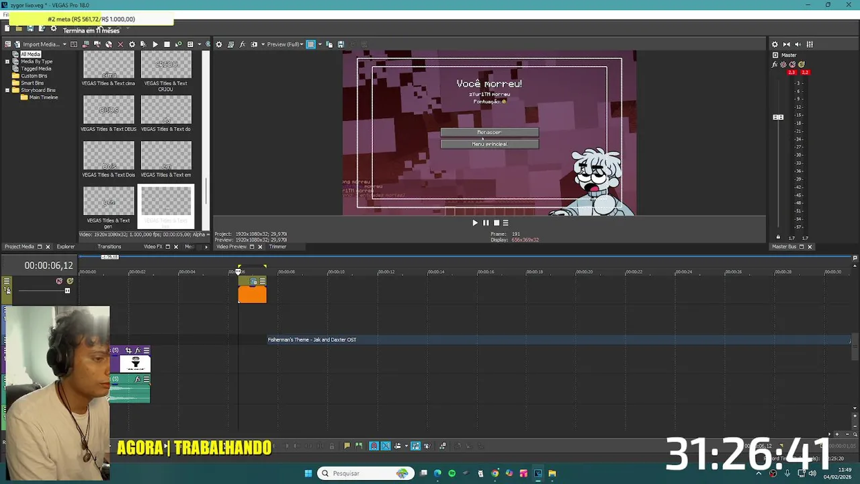This screenshot has width=860, height=484.
Task: Play the video preview
Action: click(x=475, y=223)
